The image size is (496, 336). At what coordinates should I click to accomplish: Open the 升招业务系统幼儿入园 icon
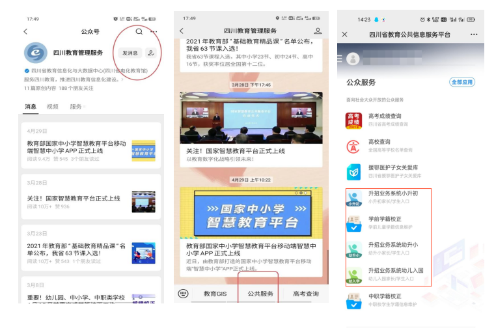coord(353,275)
